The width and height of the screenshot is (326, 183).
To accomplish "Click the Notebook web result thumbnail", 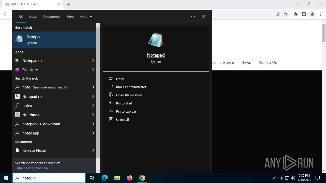I will [x=18, y=115].
